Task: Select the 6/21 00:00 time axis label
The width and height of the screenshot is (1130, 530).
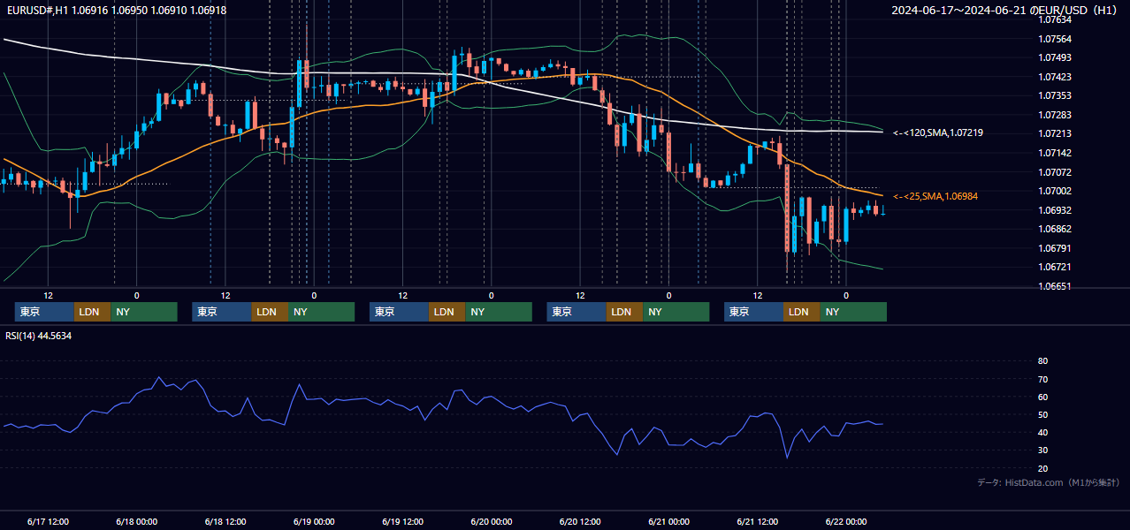Action: pyautogui.click(x=668, y=522)
